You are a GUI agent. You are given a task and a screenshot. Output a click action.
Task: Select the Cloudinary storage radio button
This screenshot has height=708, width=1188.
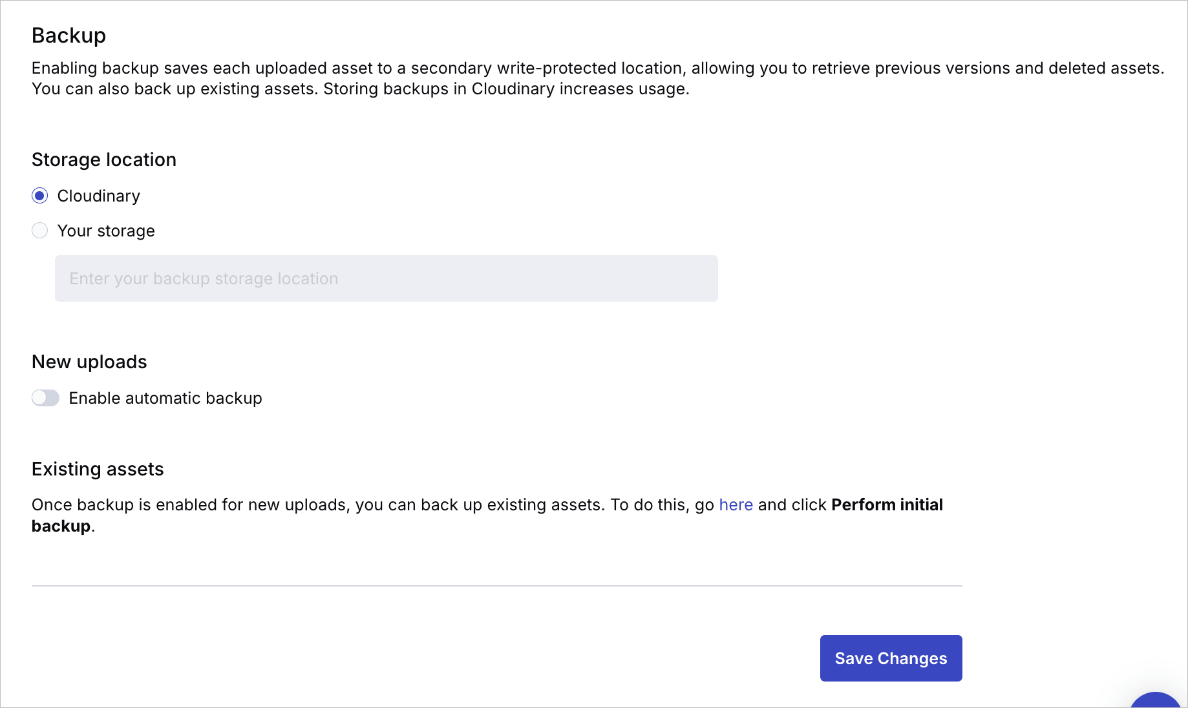(40, 196)
